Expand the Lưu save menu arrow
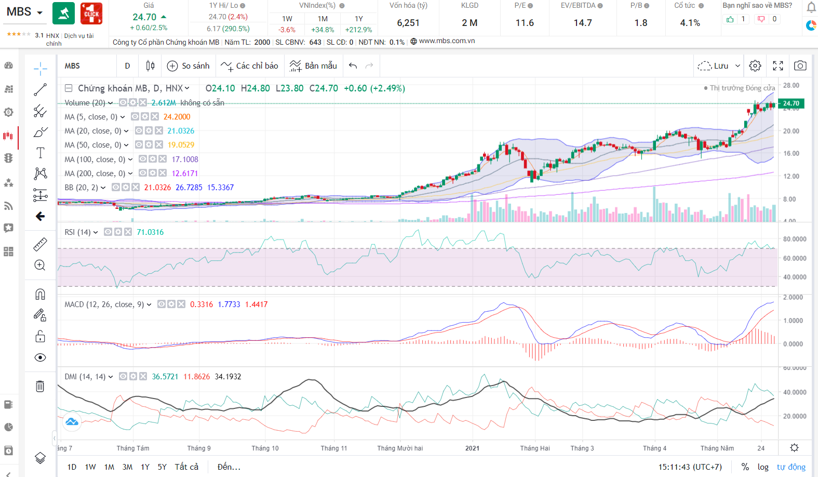 [x=737, y=66]
